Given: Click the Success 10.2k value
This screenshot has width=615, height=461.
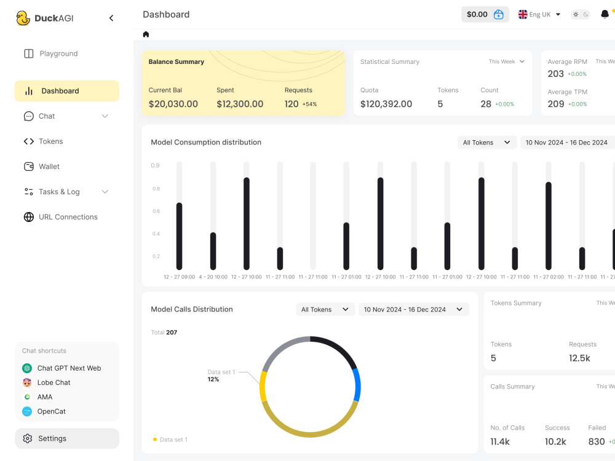Looking at the screenshot, I should 555,442.
